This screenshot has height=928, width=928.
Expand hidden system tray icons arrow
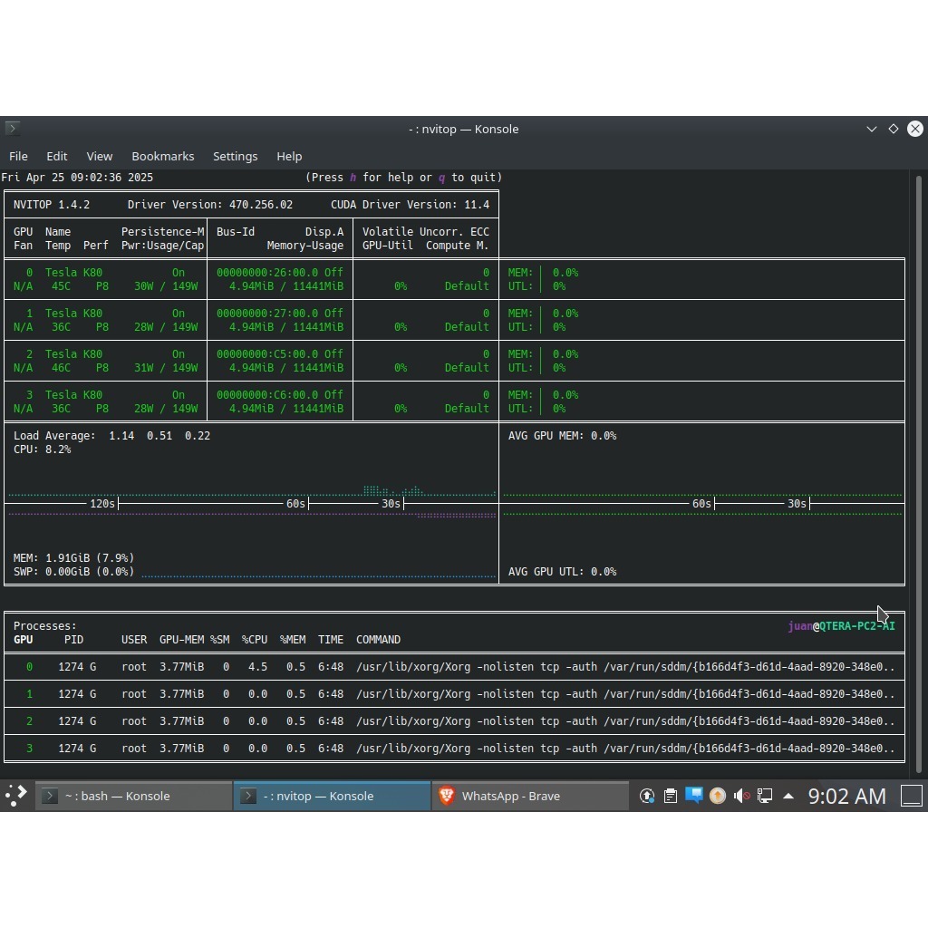[x=788, y=796]
